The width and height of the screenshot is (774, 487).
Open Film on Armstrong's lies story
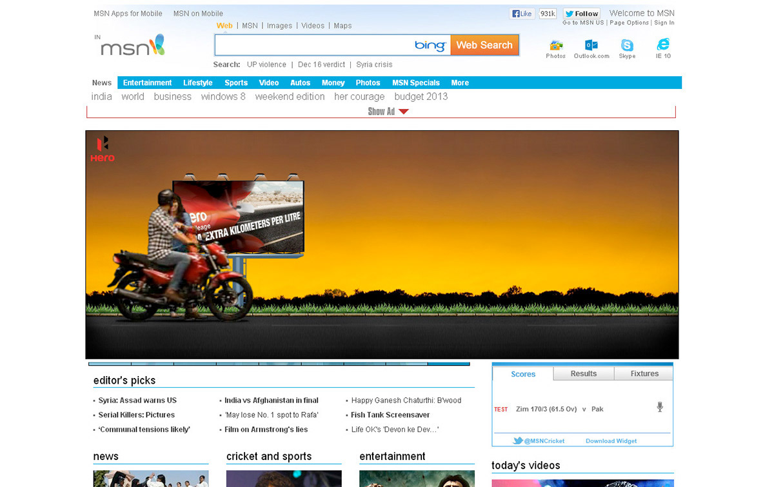click(266, 430)
